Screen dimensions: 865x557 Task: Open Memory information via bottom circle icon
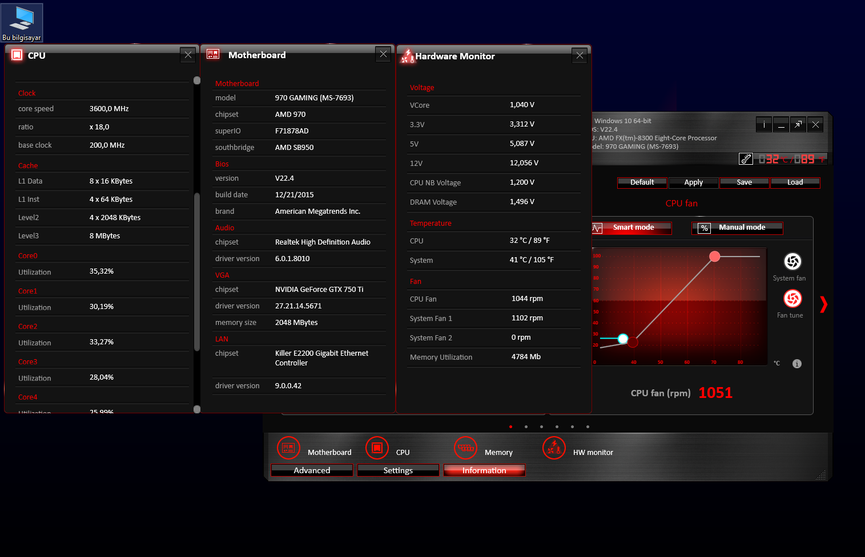(x=466, y=448)
